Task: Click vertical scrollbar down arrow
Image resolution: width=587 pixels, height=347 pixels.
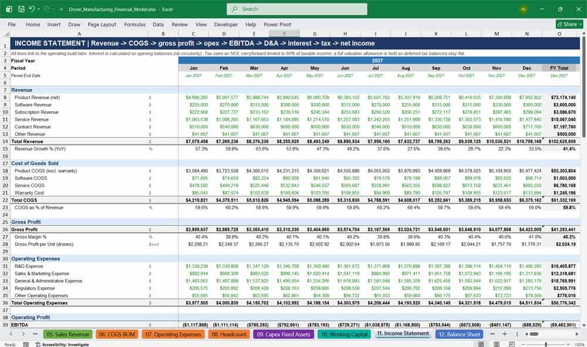Action: pyautogui.click(x=583, y=325)
